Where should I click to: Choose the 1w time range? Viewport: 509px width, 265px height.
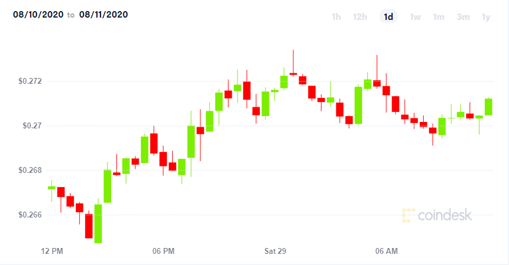click(415, 17)
